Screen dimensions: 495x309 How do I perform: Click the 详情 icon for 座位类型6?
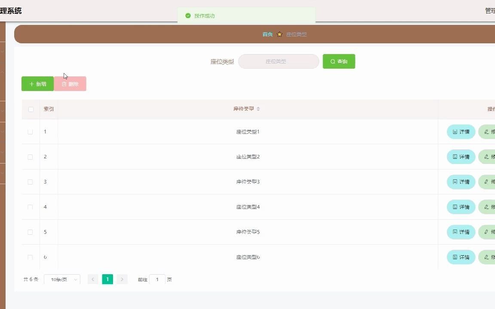(454, 257)
